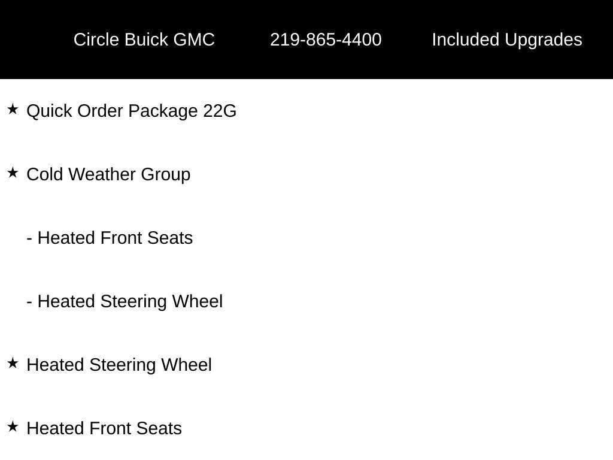Choose dashed Heated Steering Wheel sub-item

click(x=125, y=302)
